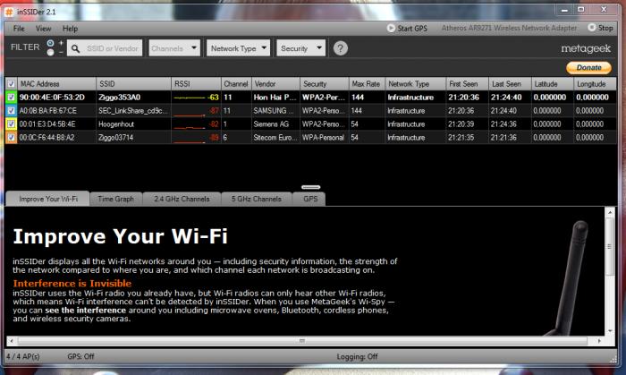Sort by the Longitude column header
The image size is (626, 375).
(x=595, y=84)
